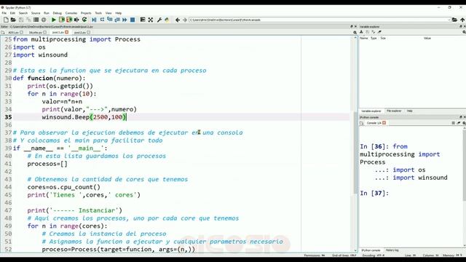
Task: Sort variables by Name column
Action: point(364,38)
